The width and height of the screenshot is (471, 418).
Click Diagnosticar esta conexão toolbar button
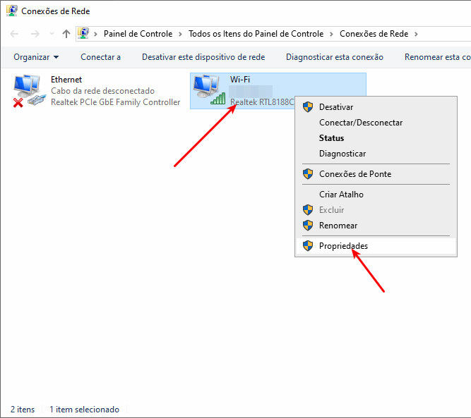[334, 57]
